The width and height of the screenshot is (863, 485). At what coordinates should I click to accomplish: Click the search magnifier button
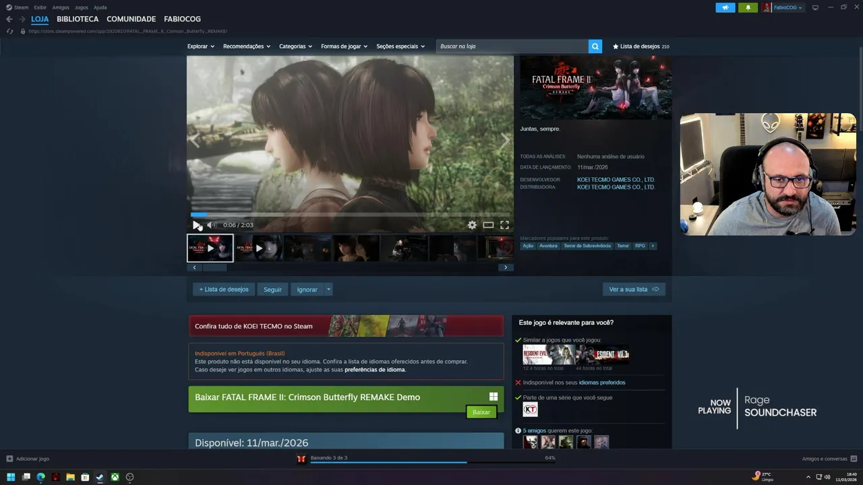(595, 46)
